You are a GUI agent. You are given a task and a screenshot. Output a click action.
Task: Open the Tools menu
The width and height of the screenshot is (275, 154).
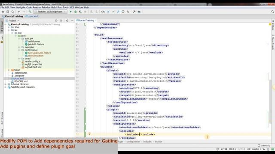pos(66,7)
